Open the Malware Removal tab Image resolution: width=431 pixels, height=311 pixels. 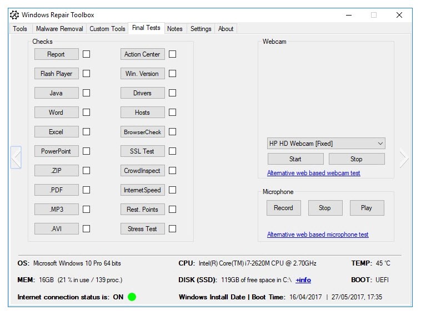59,29
